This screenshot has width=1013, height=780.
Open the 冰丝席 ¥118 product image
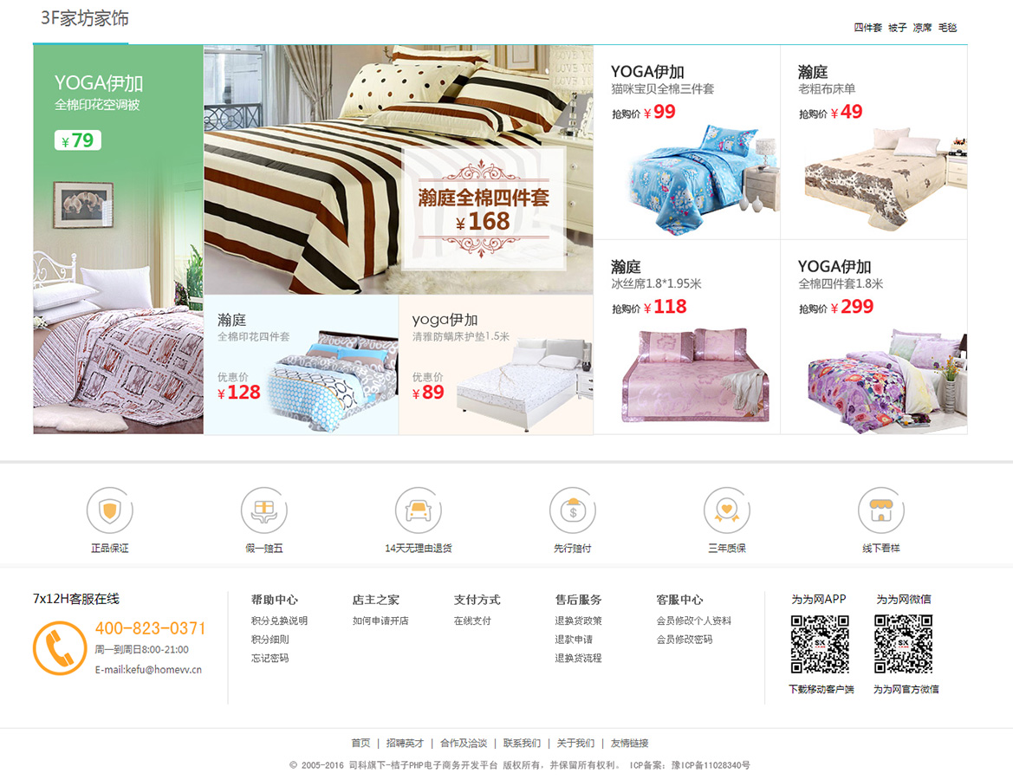coord(695,375)
